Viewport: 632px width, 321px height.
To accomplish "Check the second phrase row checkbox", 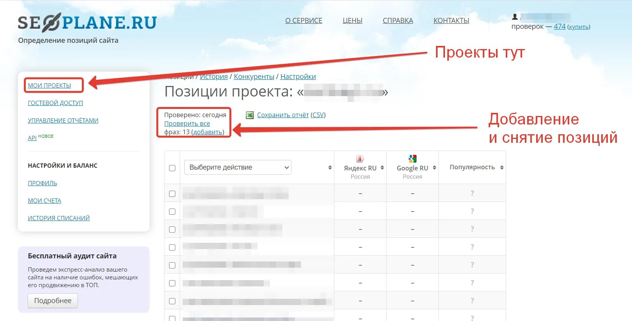I will [x=172, y=212].
